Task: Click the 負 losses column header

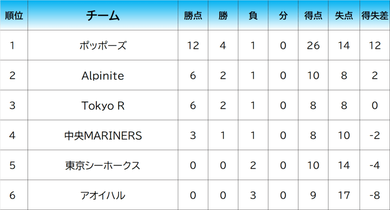Action: (x=253, y=16)
